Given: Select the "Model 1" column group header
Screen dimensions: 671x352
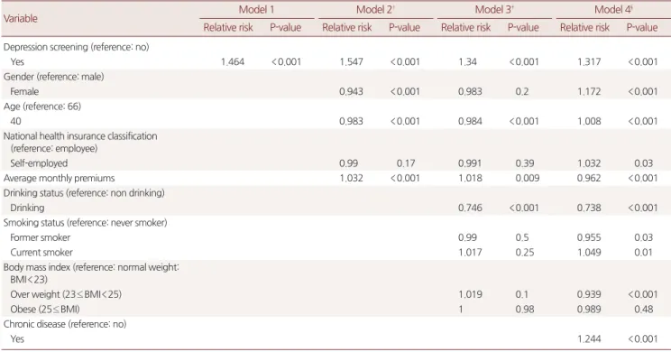Looking at the screenshot, I should 256,9.
